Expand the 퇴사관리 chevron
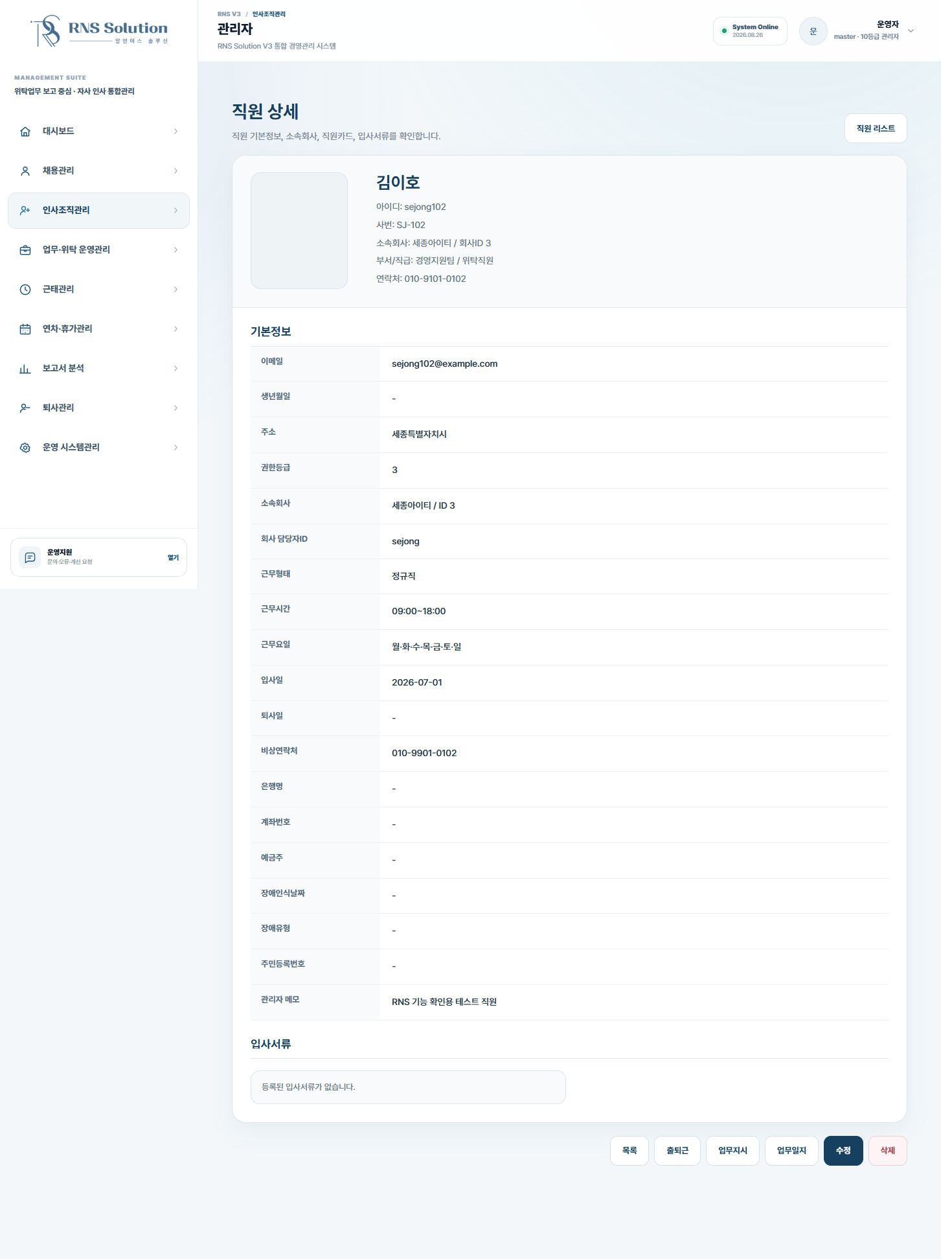This screenshot has width=941, height=1259. pyautogui.click(x=176, y=408)
